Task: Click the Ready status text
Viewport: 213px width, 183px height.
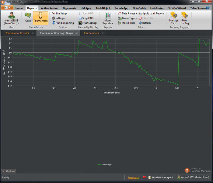Action: point(5,178)
